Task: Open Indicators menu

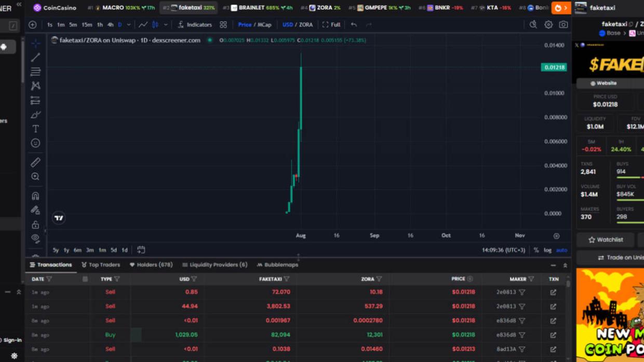Action: pos(195,24)
